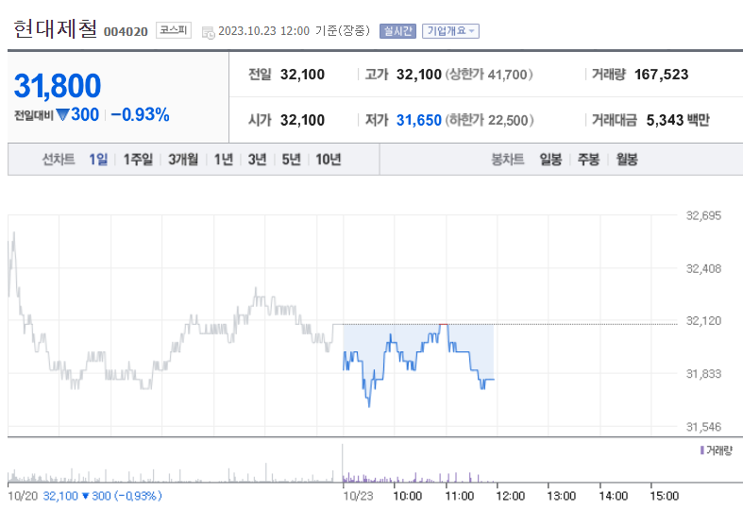Click the 13:00 time axis label
This screenshot has height=510, width=743.
(x=562, y=496)
